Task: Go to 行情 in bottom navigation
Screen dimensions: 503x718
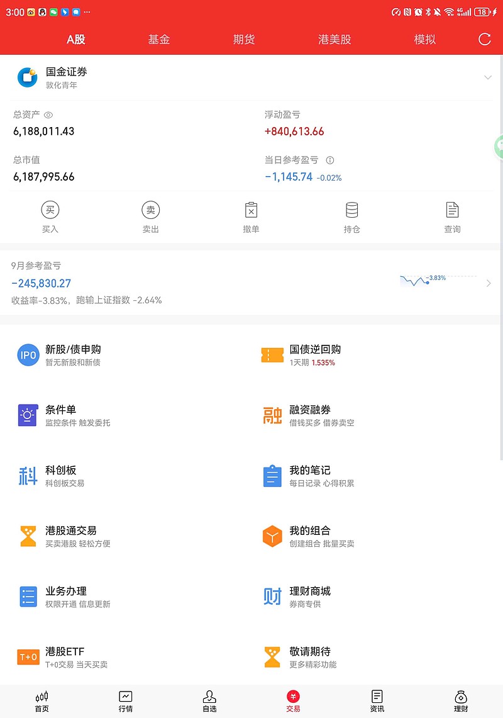Action: click(x=125, y=702)
